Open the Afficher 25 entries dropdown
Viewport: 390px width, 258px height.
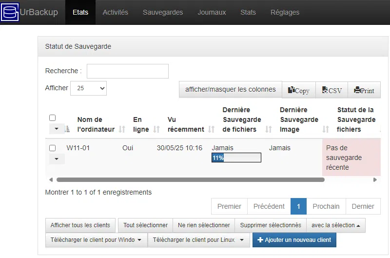click(x=89, y=88)
